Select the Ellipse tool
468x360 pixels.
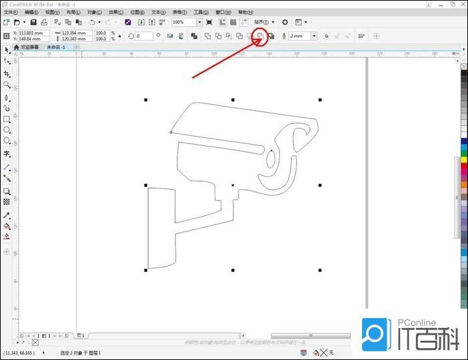pyautogui.click(x=7, y=130)
